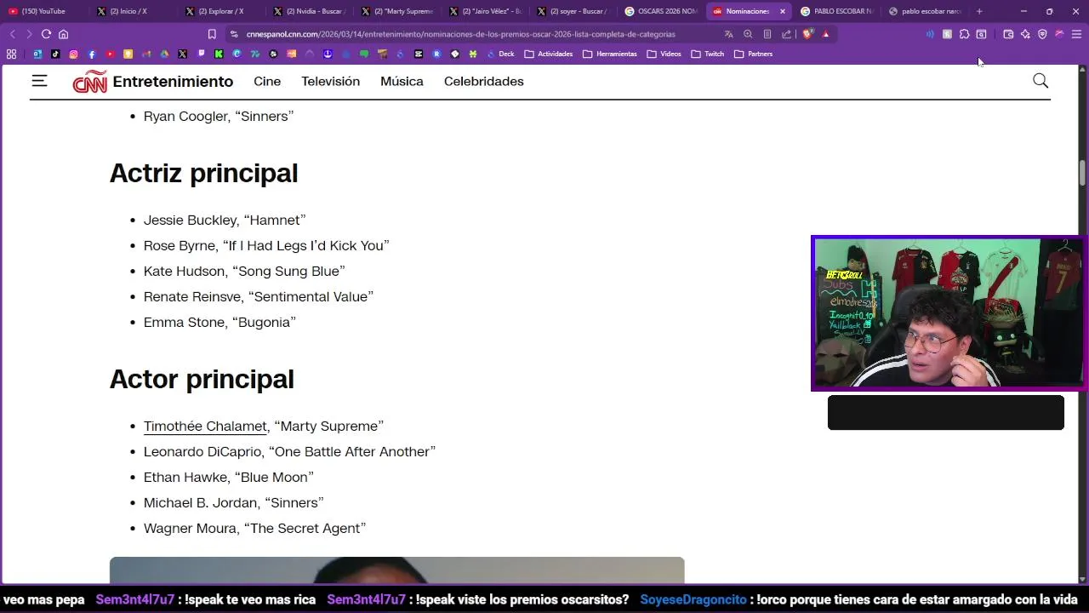Open Brave Wallet icon

pos(1008,34)
